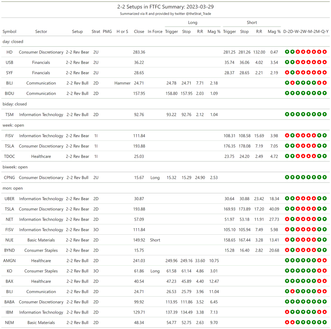Click the daily (D) arrow in USB row

(287, 62)
